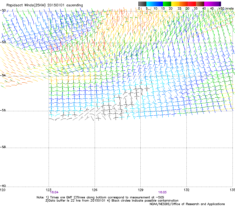The width and height of the screenshot is (235, 206).
Task: Click the green 15-20 knots legend swatch
Action: [167, 4]
